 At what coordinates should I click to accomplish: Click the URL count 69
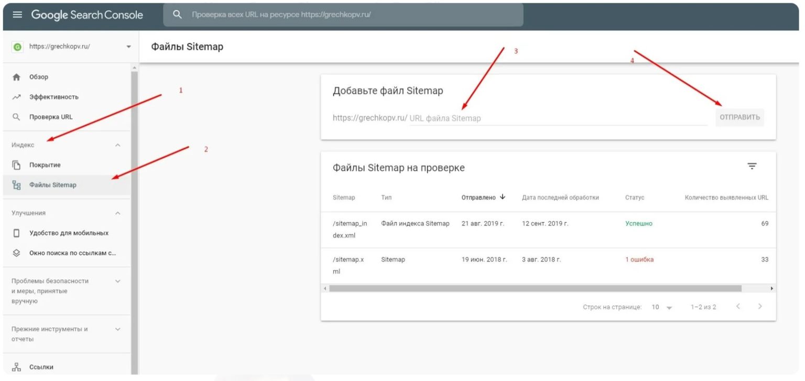tap(765, 224)
